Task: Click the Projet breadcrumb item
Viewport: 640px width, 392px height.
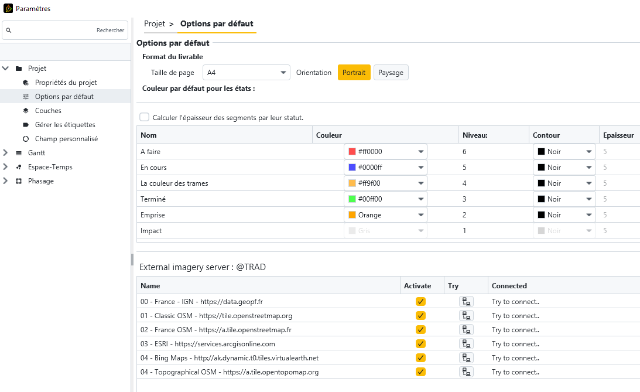Action: click(155, 24)
